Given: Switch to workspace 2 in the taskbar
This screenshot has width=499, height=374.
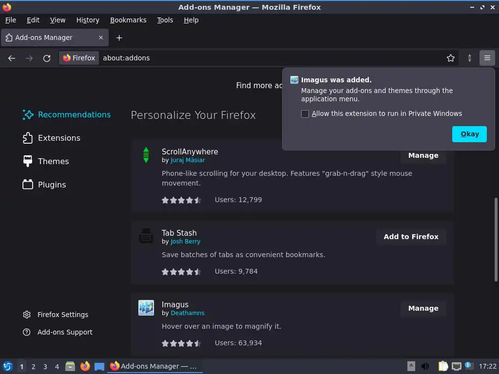Looking at the screenshot, I should coord(34,367).
